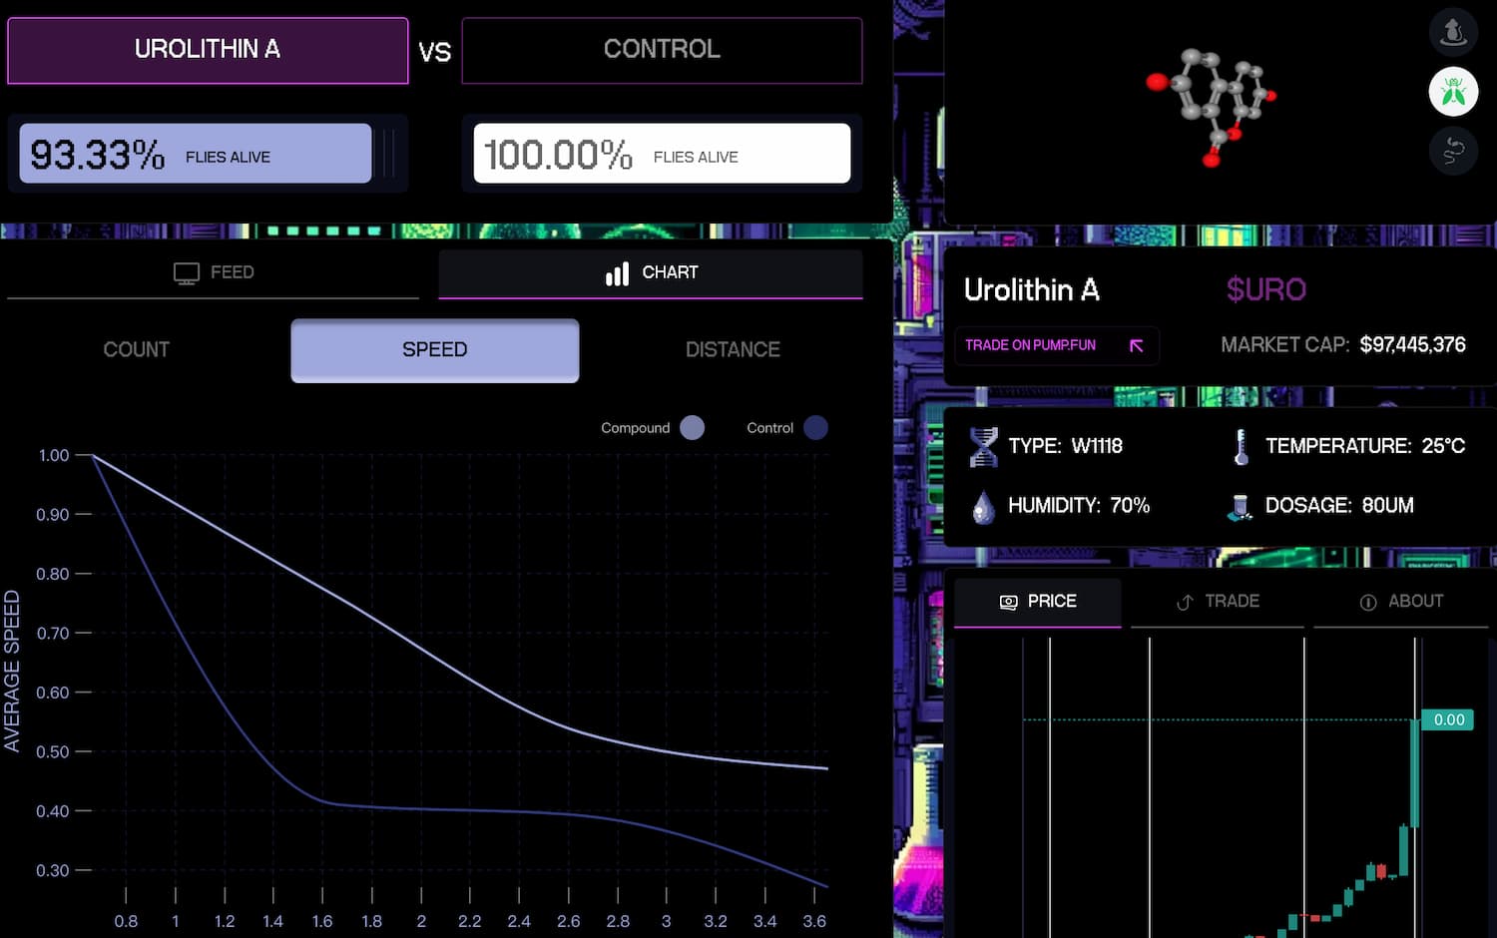Toggle the Compound series in chart legend

point(692,428)
